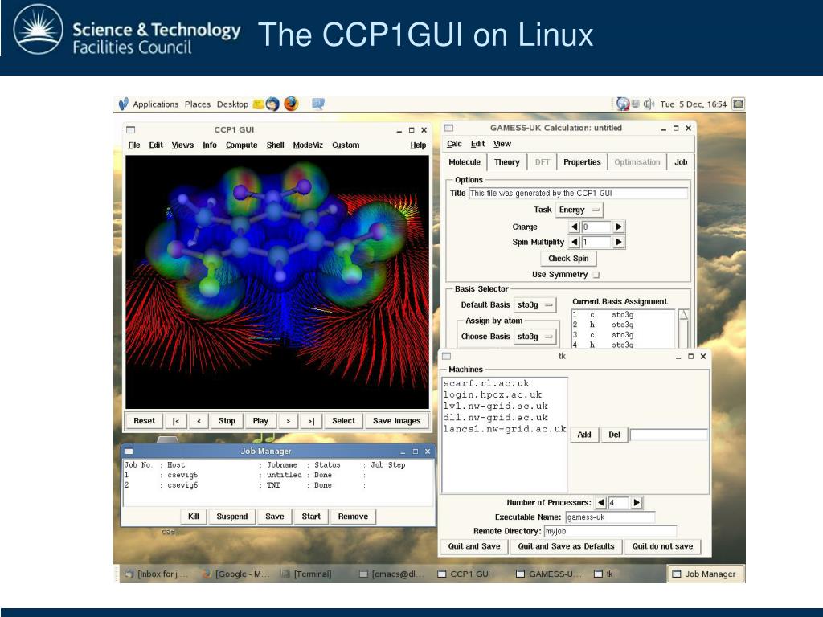Click the Check Spin button
This screenshot has width=823, height=617.
pyautogui.click(x=568, y=258)
